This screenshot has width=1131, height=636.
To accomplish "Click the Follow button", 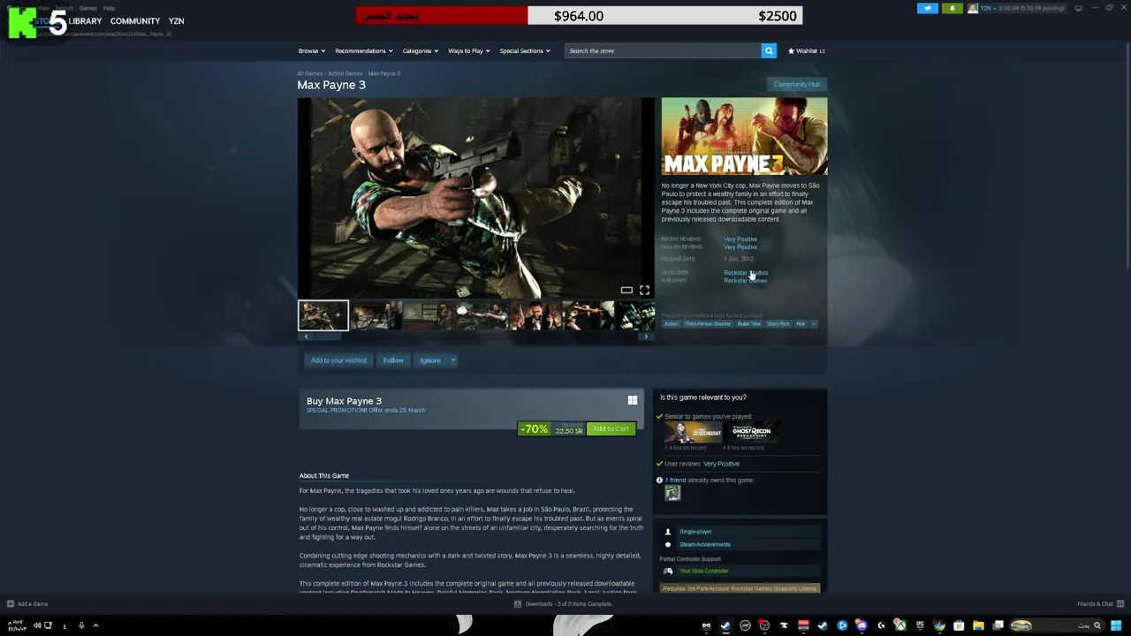I will click(x=393, y=360).
